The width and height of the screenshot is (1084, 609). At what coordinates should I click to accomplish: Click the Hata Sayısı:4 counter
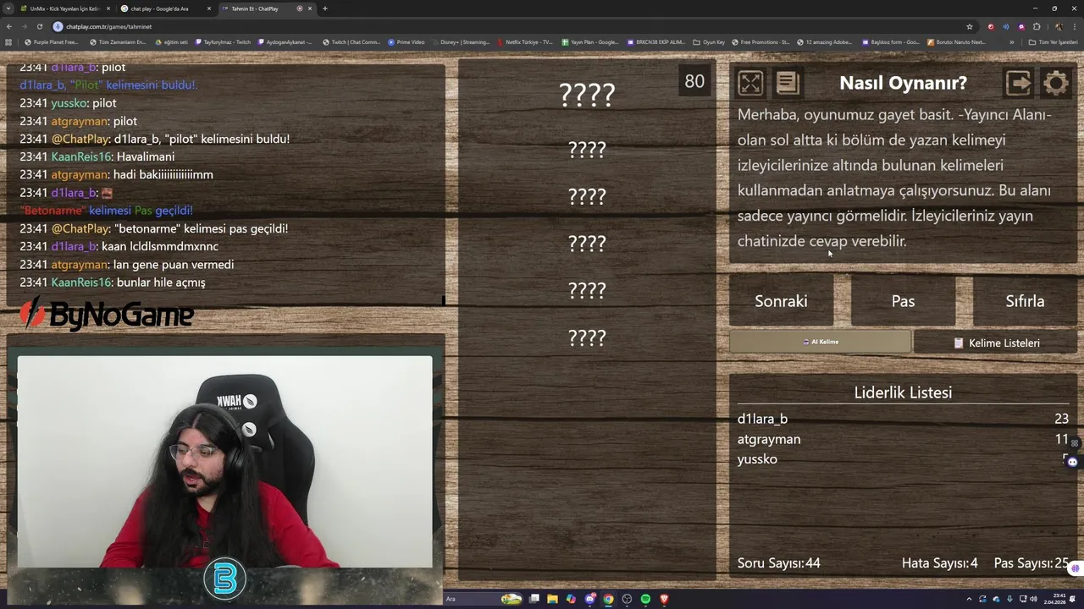(939, 562)
